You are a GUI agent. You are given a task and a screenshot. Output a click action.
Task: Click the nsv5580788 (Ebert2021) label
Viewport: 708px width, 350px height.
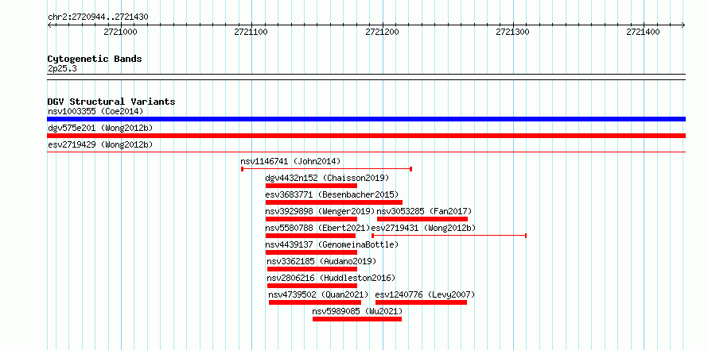tap(317, 228)
